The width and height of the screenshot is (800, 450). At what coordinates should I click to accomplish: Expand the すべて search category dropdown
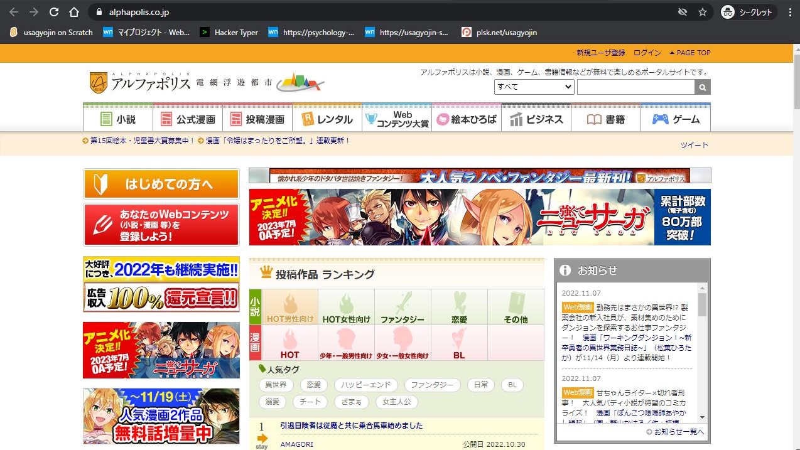click(x=534, y=87)
